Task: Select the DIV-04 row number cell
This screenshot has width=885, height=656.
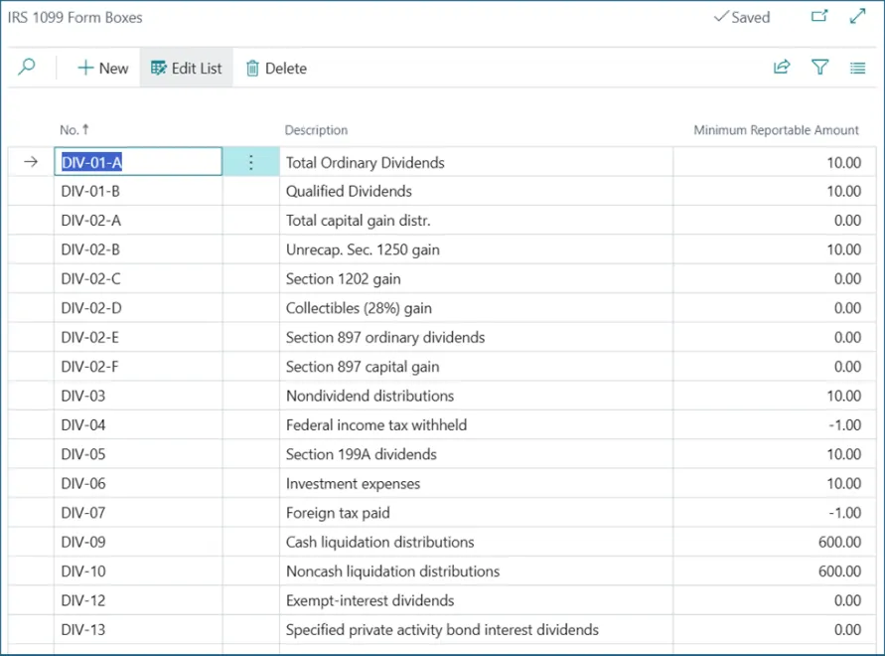Action: 83,425
